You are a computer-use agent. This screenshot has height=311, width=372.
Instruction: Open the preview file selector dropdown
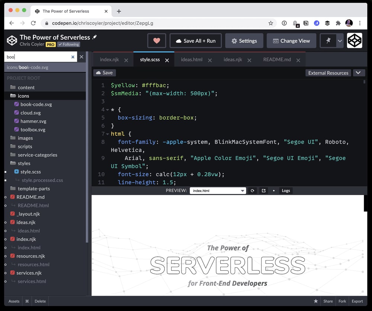click(x=218, y=191)
